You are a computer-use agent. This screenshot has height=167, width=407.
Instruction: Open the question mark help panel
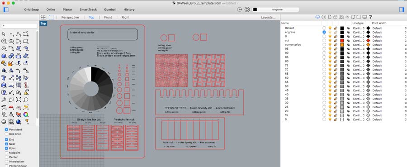370,17
